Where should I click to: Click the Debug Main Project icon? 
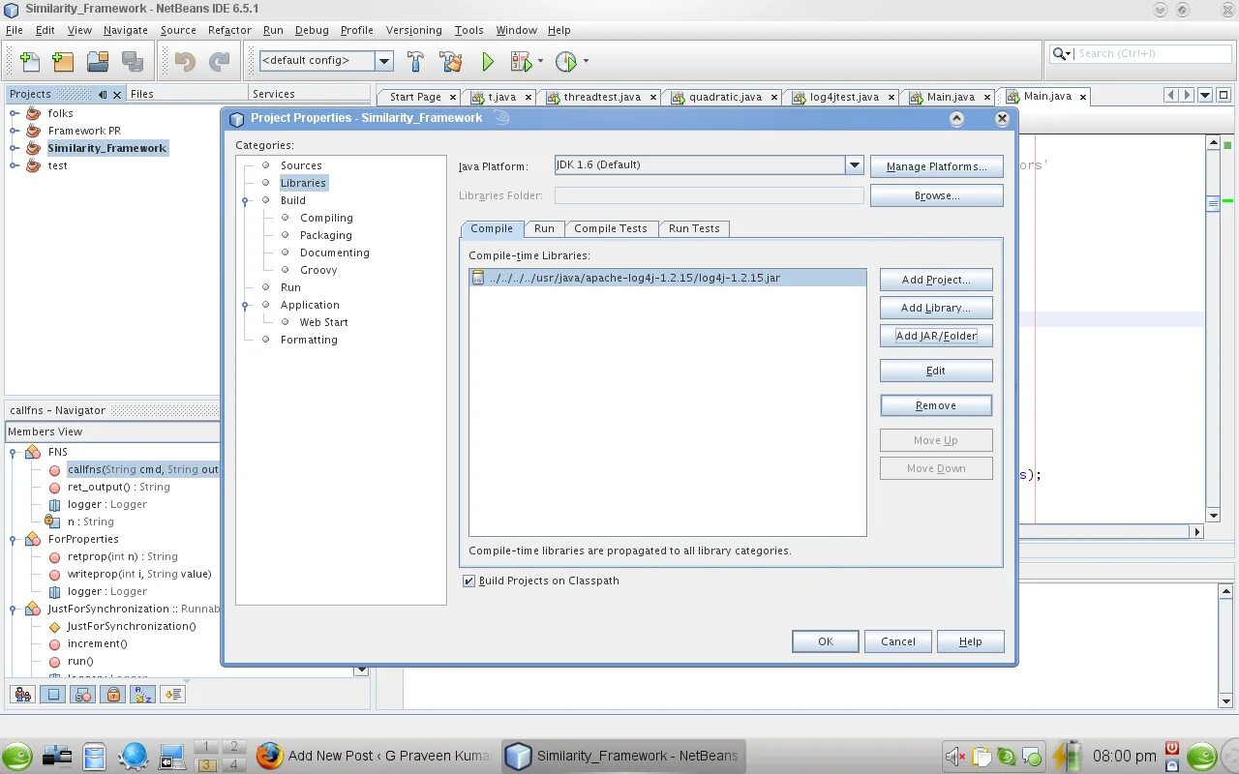pyautogui.click(x=521, y=62)
